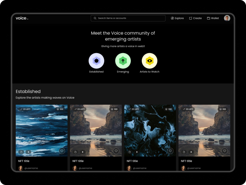Open the user profile avatar menu

point(227,18)
